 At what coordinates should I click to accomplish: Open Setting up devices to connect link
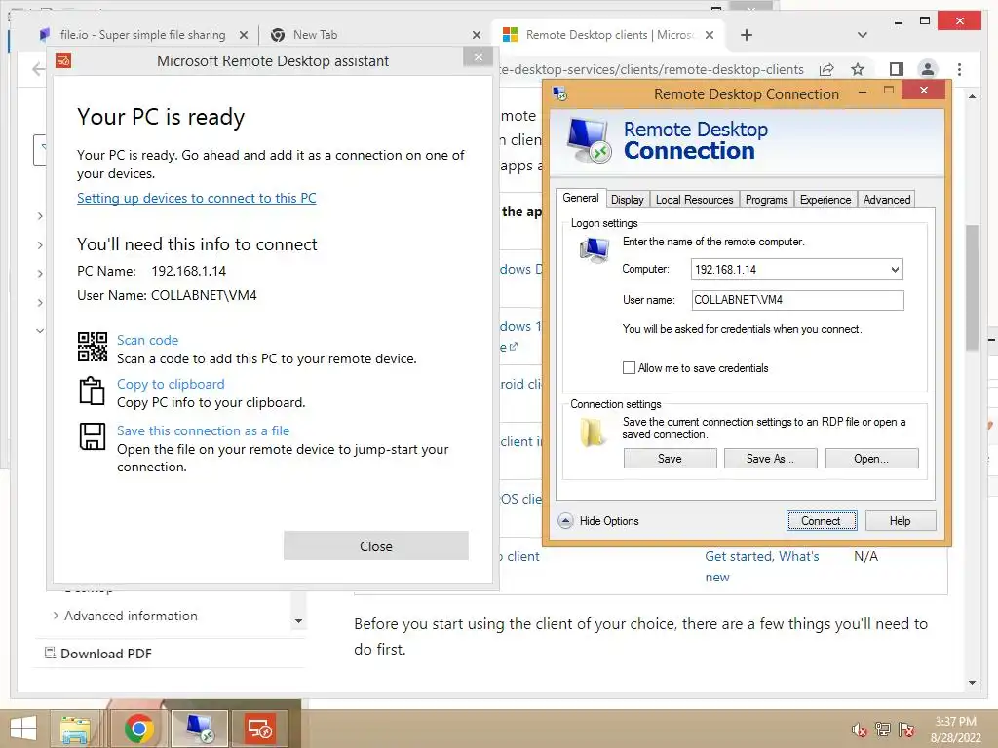coord(197,198)
